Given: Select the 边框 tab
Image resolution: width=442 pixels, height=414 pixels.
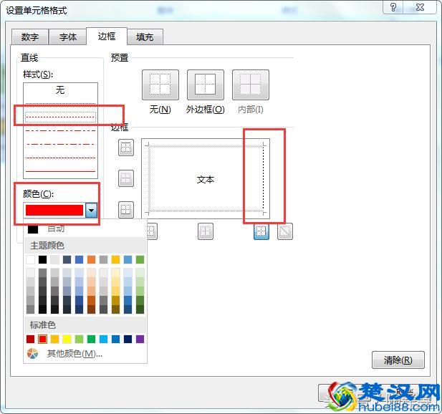Looking at the screenshot, I should click(107, 36).
